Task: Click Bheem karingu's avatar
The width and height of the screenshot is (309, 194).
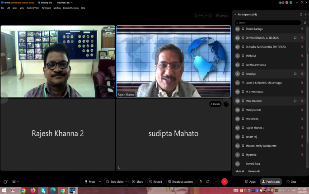Action: pos(238,29)
